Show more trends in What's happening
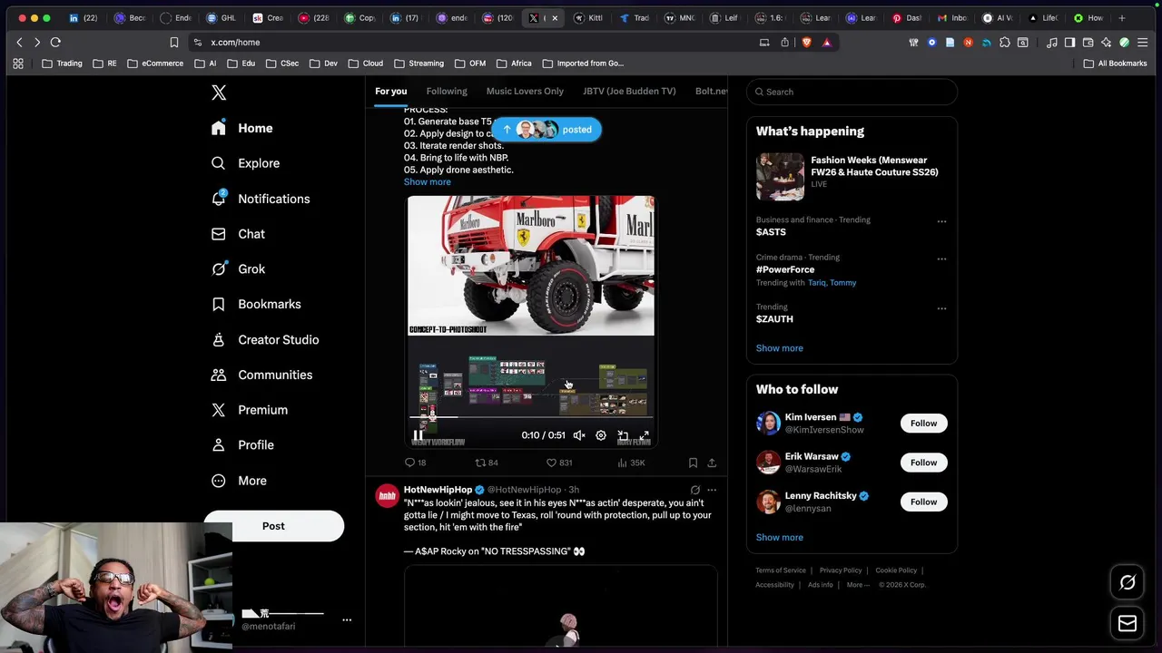The width and height of the screenshot is (1162, 653). click(x=779, y=348)
